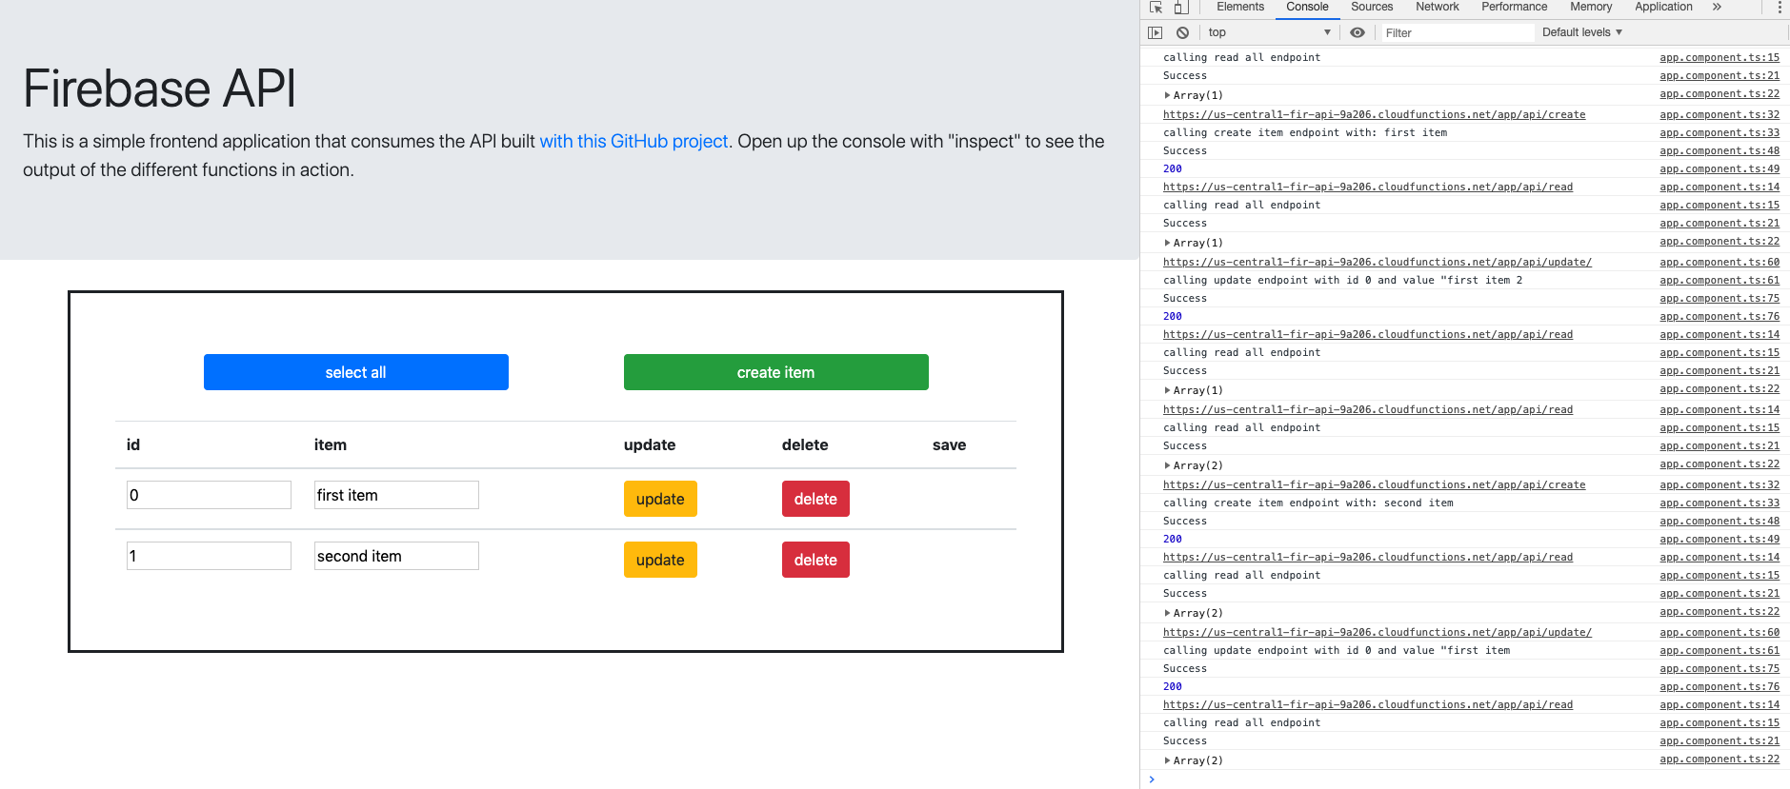Activate the inspect element picker icon

(1156, 8)
